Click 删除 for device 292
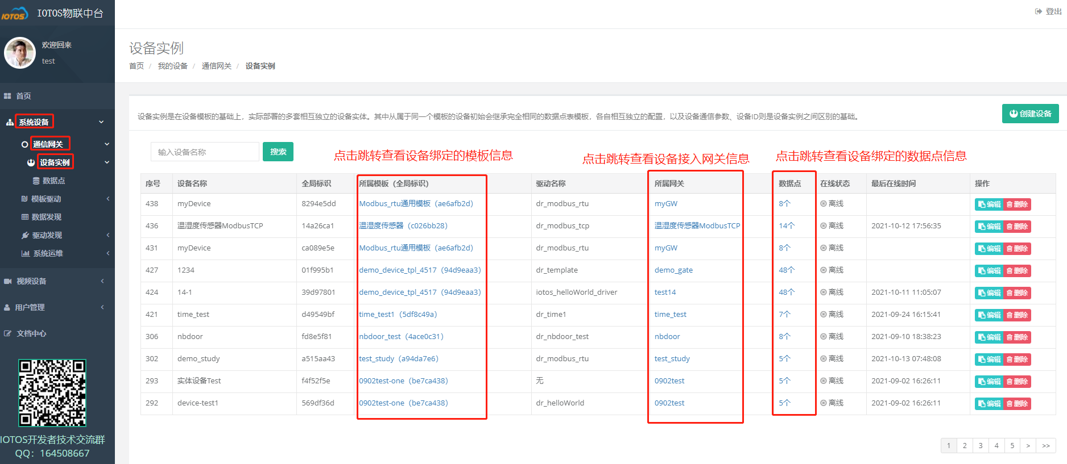The width and height of the screenshot is (1067, 464). 1017,404
